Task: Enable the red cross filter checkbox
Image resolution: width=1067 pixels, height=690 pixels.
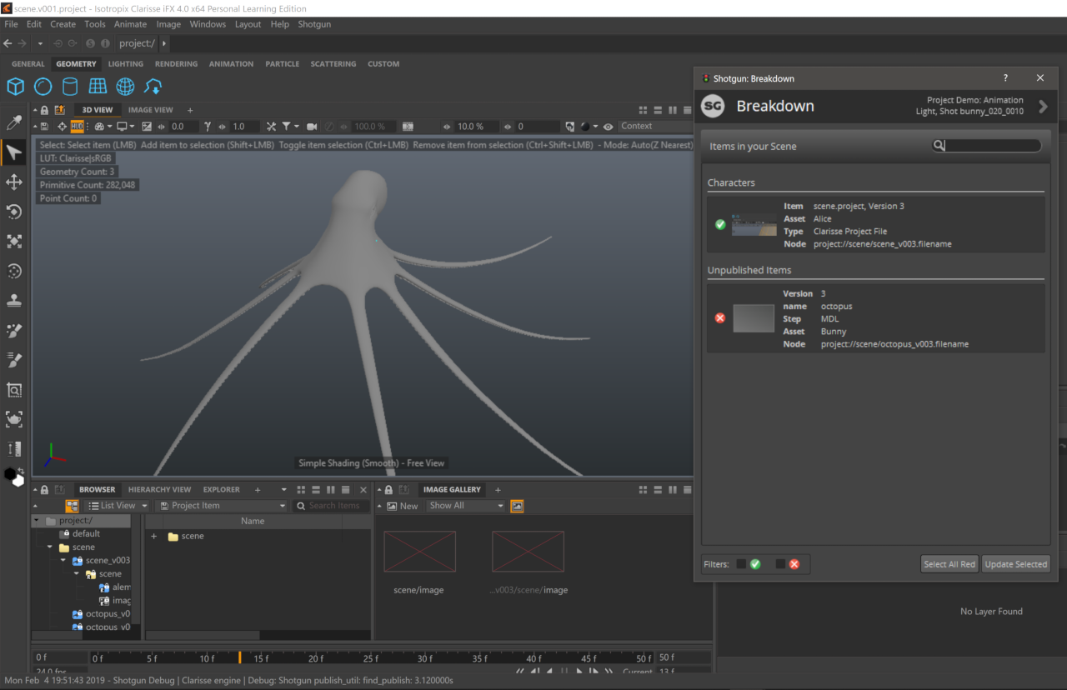Action: [x=780, y=564]
